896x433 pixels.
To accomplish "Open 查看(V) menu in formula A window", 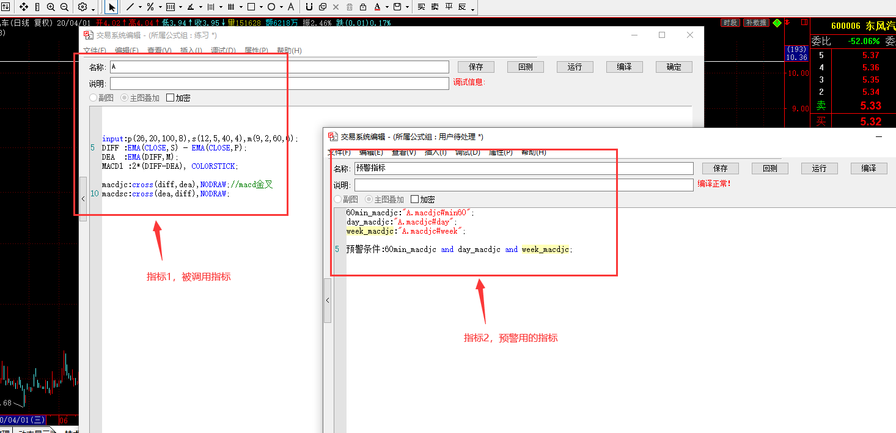I will click(159, 51).
